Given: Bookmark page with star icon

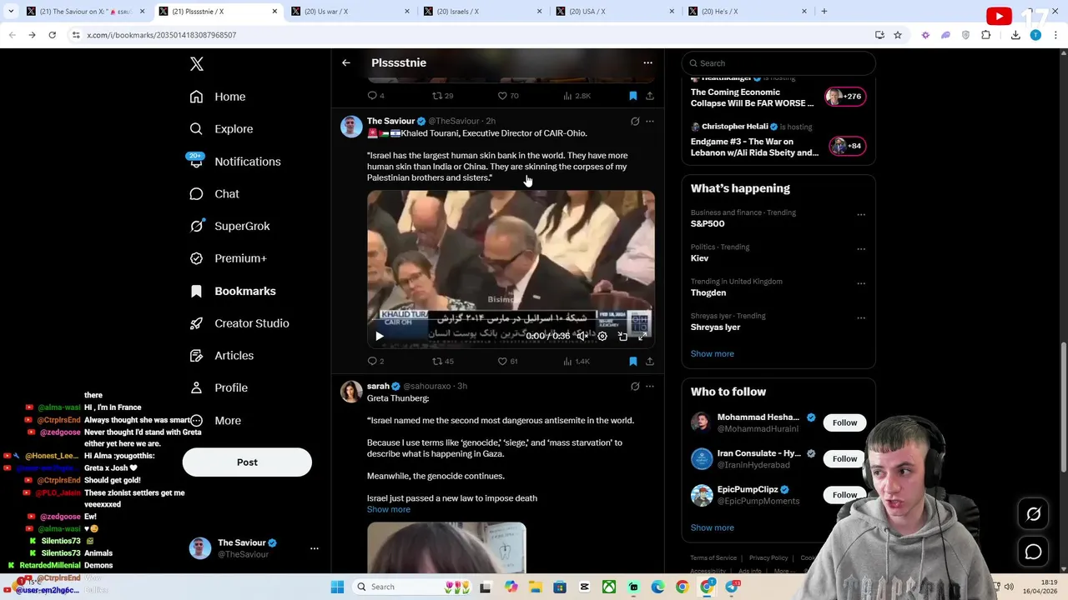Looking at the screenshot, I should coord(898,35).
